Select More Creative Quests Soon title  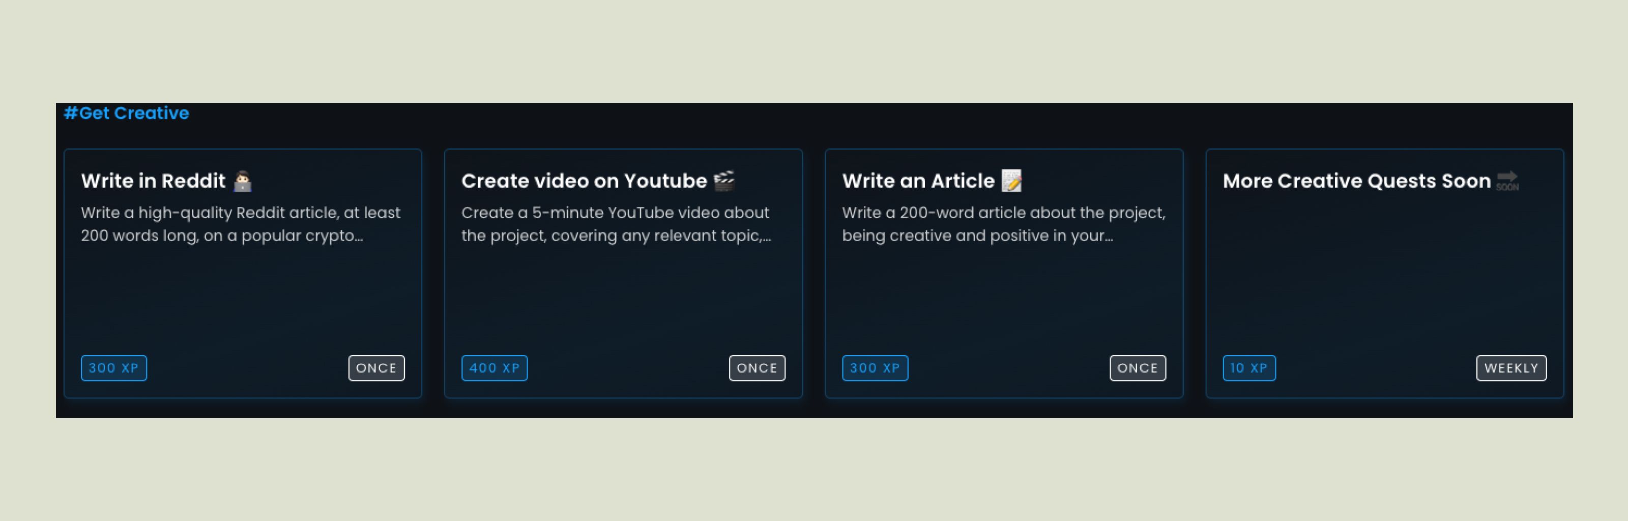pyautogui.click(x=1356, y=181)
